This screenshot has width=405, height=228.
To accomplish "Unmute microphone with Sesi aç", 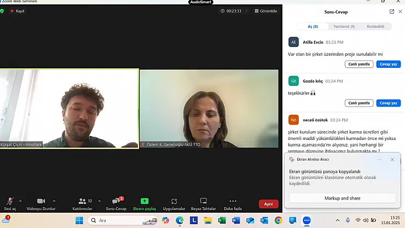I will pos(9,202).
